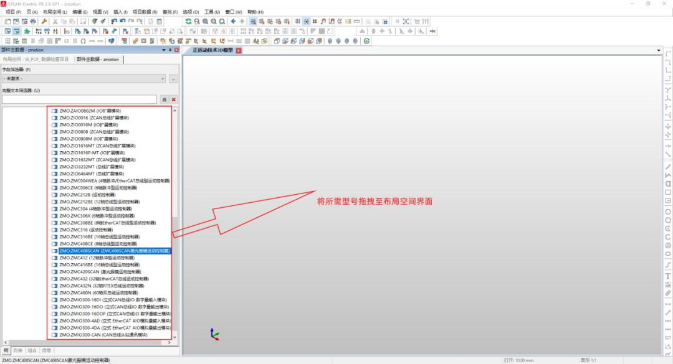The image size is (673, 364).
Task: Click the orange wrench settings icon
Action: pyautogui.click(x=44, y=21)
